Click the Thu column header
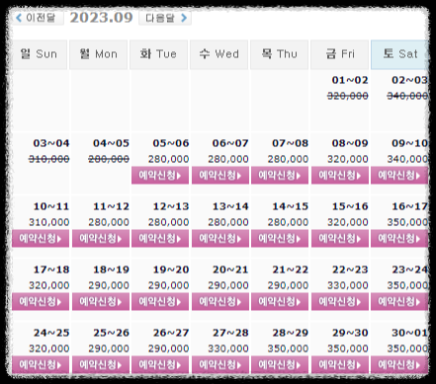Viewport: 436px width, 384px height. (279, 54)
